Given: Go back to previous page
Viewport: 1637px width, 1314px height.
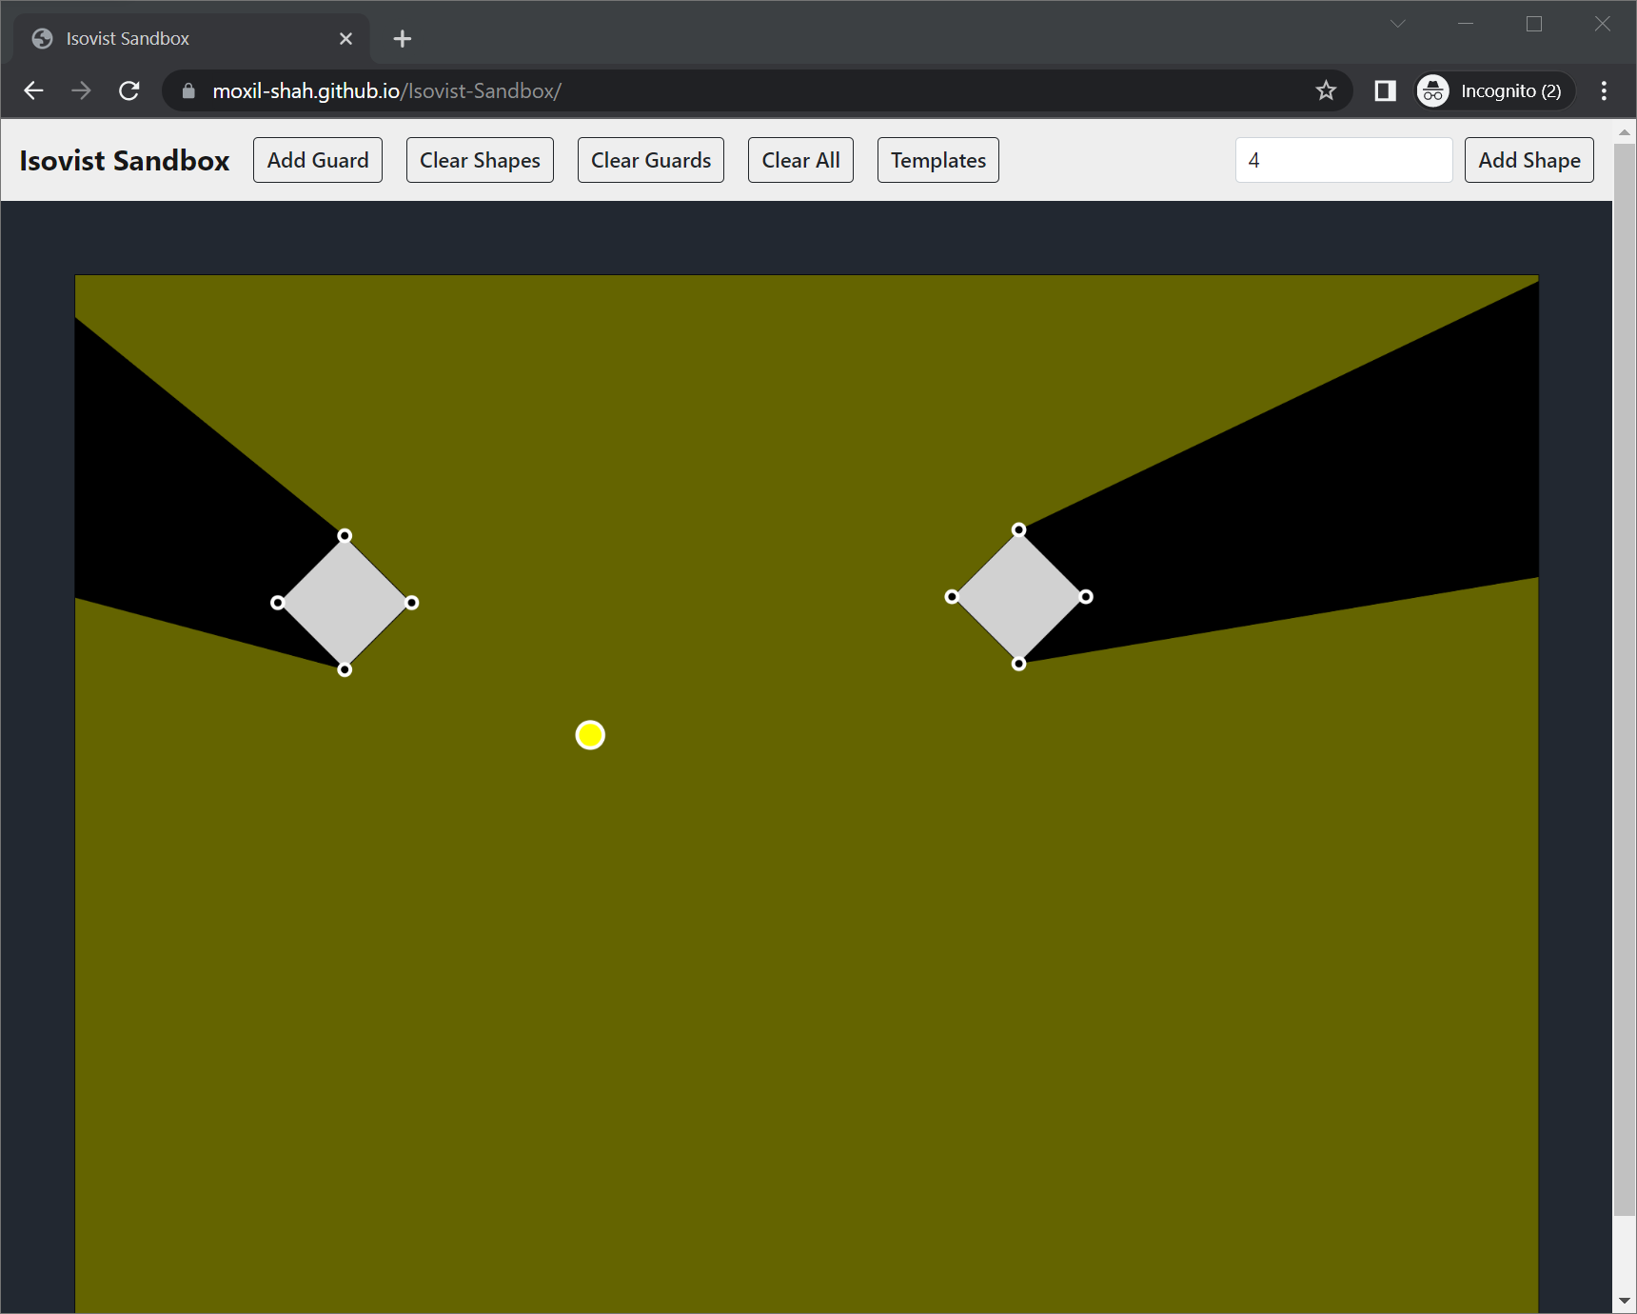Looking at the screenshot, I should click(33, 90).
